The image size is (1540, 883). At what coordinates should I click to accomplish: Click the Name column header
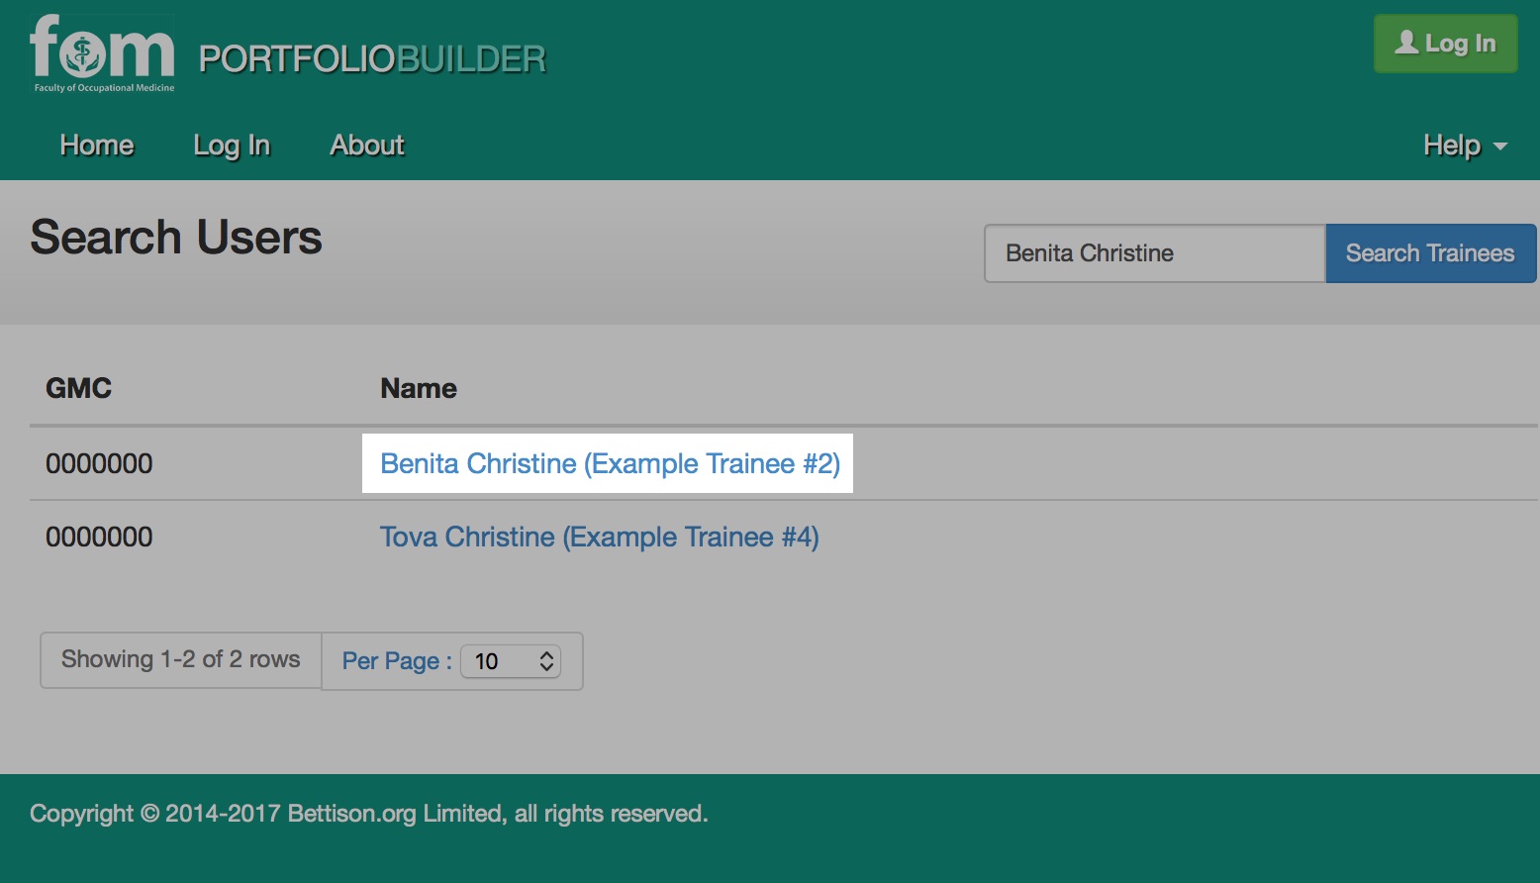click(x=419, y=388)
